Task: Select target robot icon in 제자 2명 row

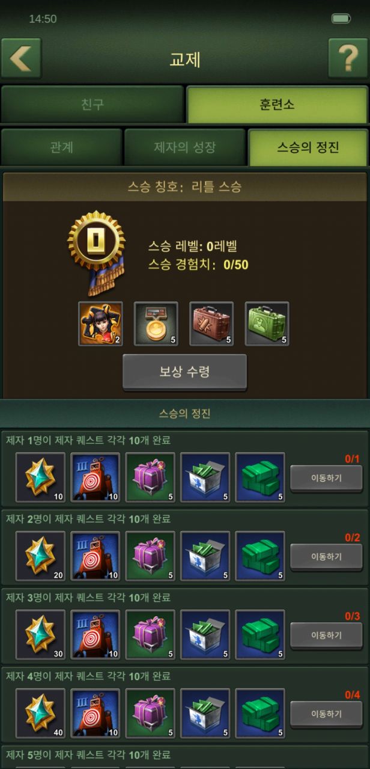Action: tap(95, 556)
